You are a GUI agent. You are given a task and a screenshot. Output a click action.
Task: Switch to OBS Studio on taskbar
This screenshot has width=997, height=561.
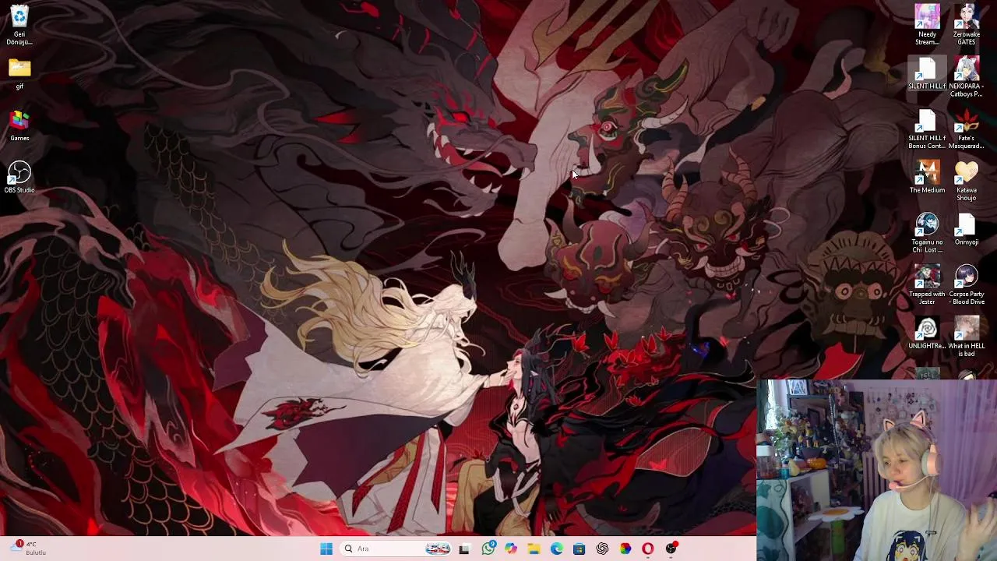[671, 549]
